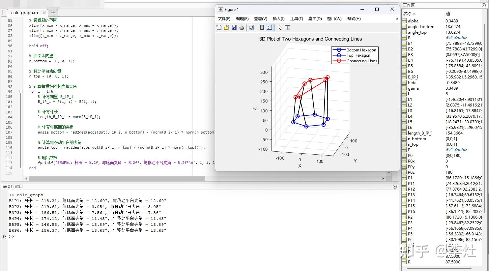This screenshot has height=271, width=489.
Task: Select the B variable value '6x3 double'
Action: click(456, 38)
